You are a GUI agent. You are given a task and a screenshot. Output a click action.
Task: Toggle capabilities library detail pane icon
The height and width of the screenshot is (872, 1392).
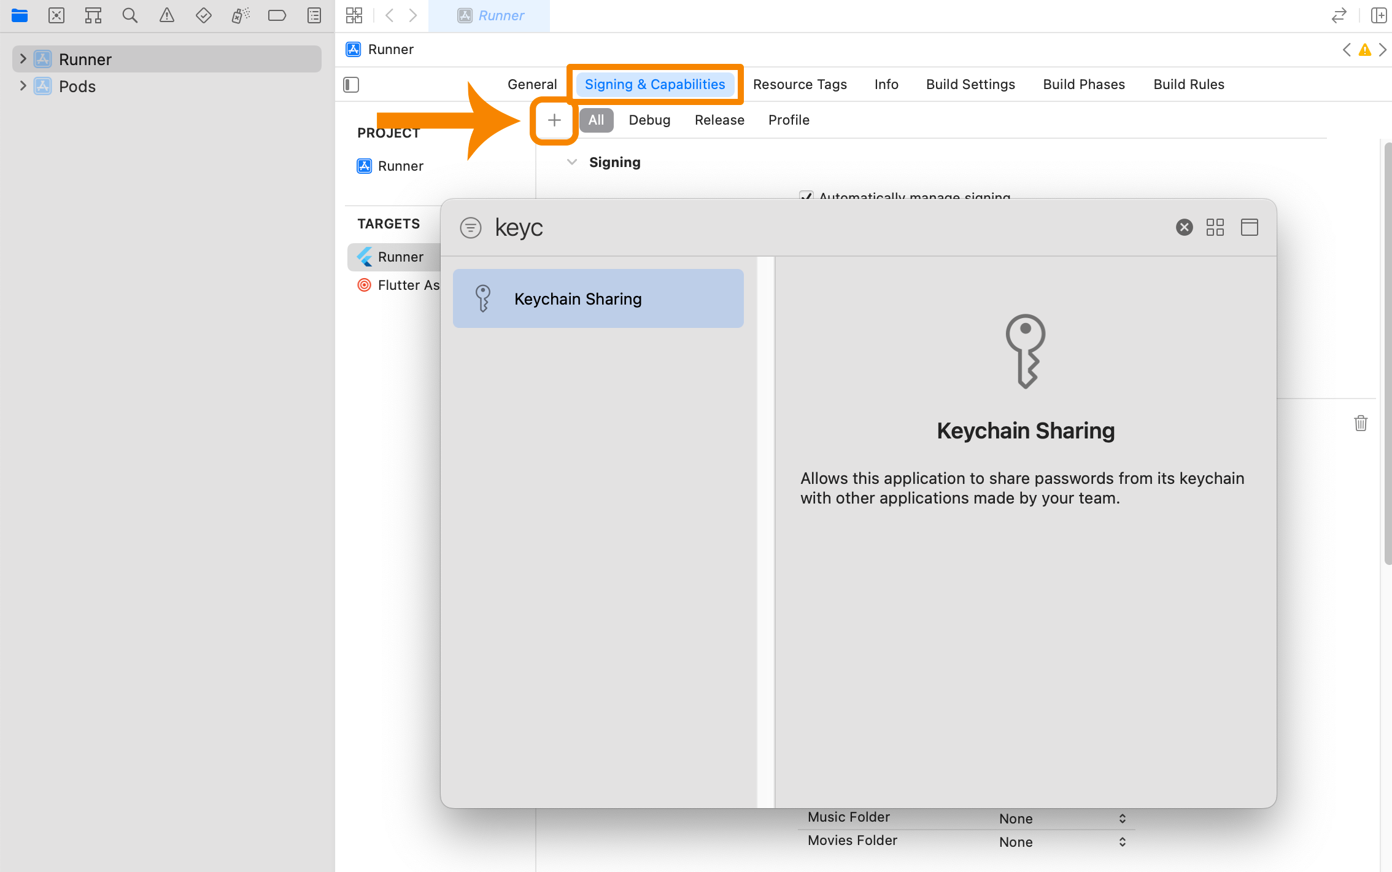(1249, 227)
